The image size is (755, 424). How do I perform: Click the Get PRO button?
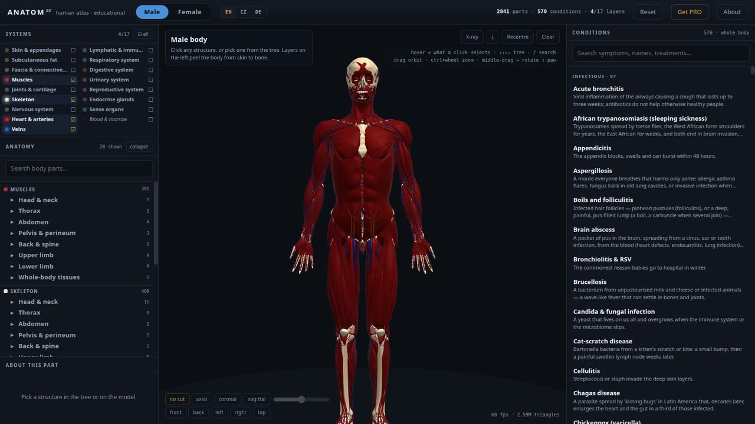690,12
